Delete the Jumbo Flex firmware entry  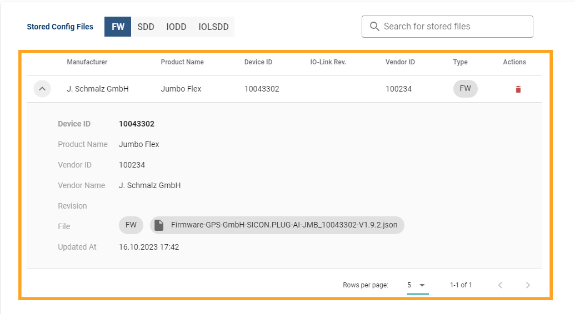518,89
